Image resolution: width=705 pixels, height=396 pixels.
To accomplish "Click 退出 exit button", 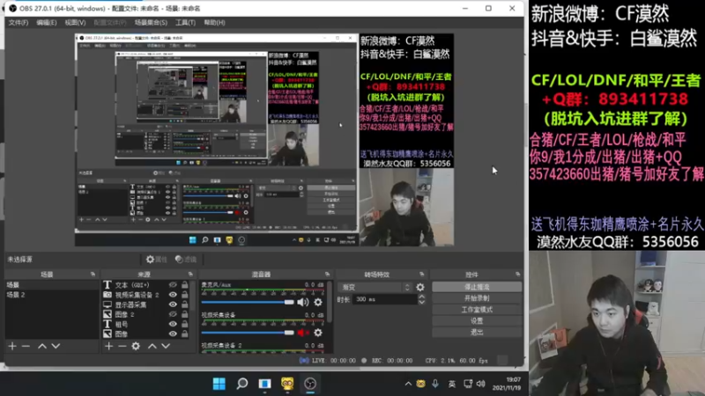I will pos(477,333).
